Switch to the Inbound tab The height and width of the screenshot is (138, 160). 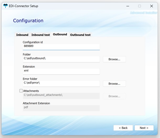point(22,35)
